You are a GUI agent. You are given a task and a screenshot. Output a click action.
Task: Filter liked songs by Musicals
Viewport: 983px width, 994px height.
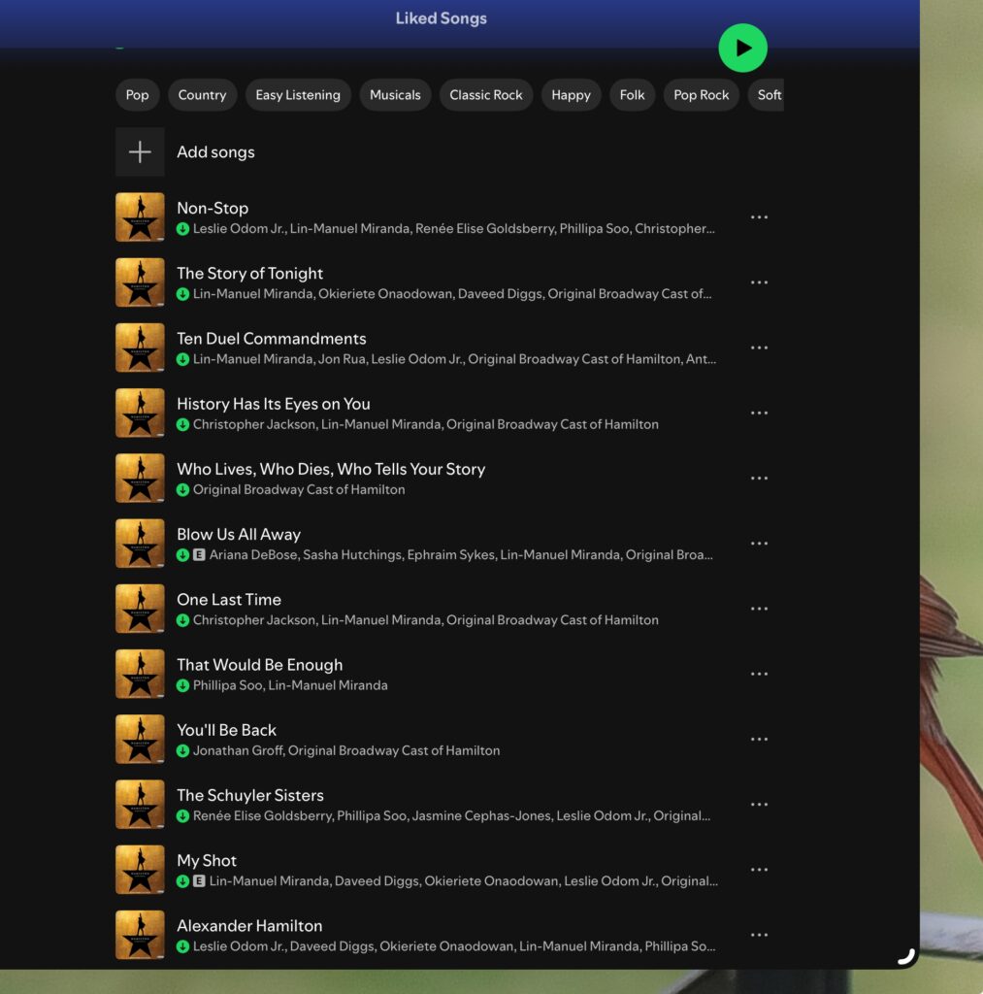pyautogui.click(x=395, y=95)
